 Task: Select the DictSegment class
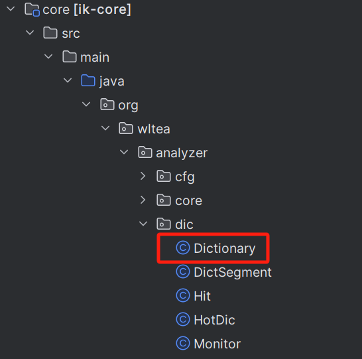pos(233,272)
